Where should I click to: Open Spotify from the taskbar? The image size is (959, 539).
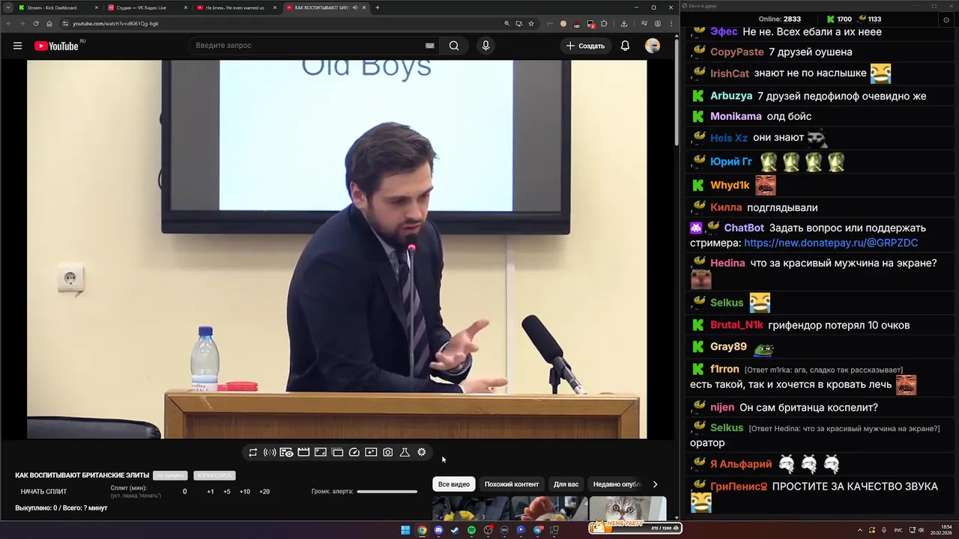pos(471,530)
